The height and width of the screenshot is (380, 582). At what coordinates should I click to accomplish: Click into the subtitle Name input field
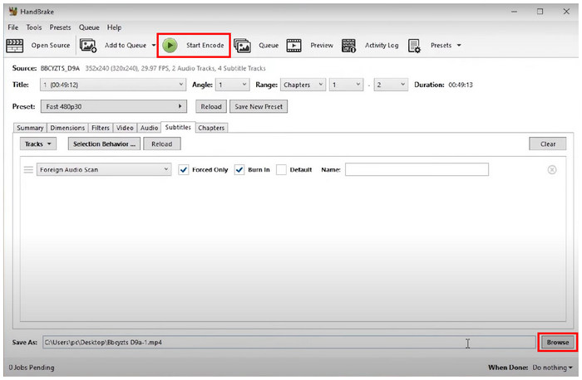pyautogui.click(x=417, y=169)
